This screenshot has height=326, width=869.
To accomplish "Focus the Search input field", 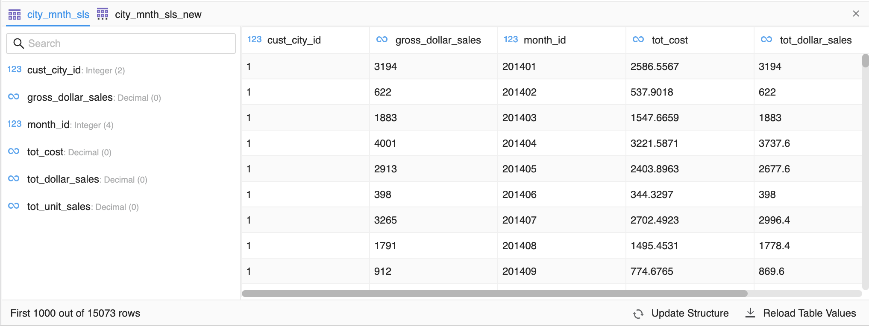I will click(128, 44).
